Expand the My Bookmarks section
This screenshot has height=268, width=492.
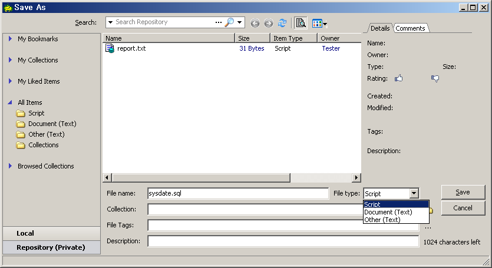pos(11,39)
